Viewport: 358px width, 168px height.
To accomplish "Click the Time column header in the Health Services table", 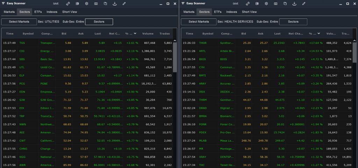I will coord(189,34).
